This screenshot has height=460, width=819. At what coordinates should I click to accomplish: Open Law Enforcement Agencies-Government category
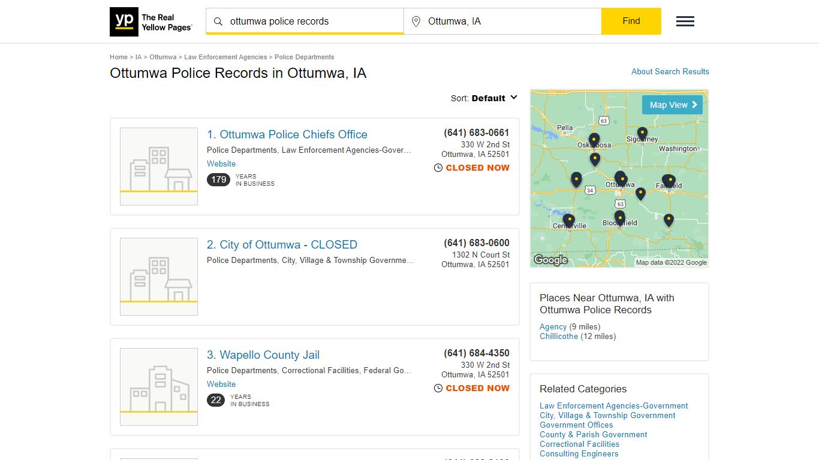(x=614, y=406)
